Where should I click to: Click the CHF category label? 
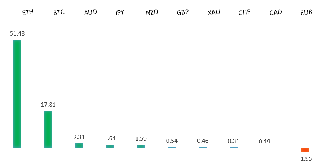(244, 12)
